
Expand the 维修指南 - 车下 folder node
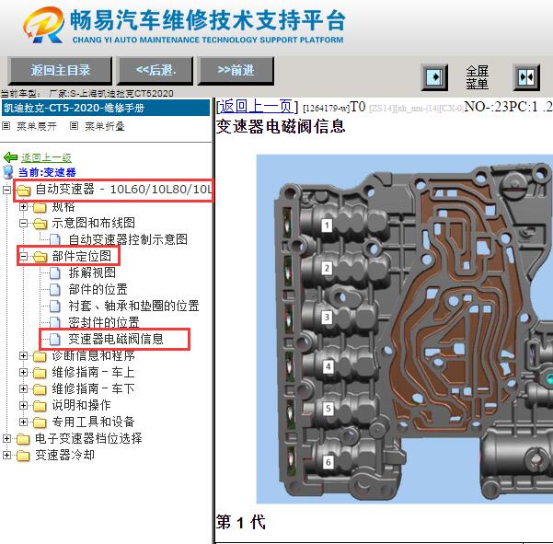pyautogui.click(x=23, y=388)
